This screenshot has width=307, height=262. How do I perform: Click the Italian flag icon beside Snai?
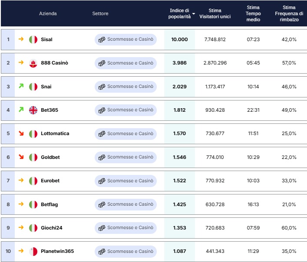33,87
